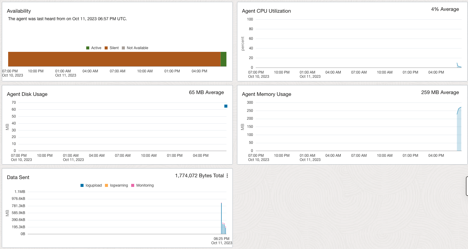Click the 1.1MB axis label in Data Sent
The width and height of the screenshot is (468, 249).
coord(20,192)
